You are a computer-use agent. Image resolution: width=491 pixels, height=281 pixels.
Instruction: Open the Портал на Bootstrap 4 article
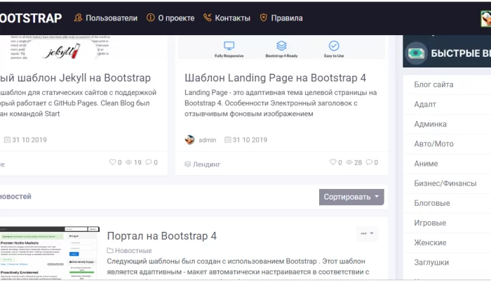(x=162, y=236)
